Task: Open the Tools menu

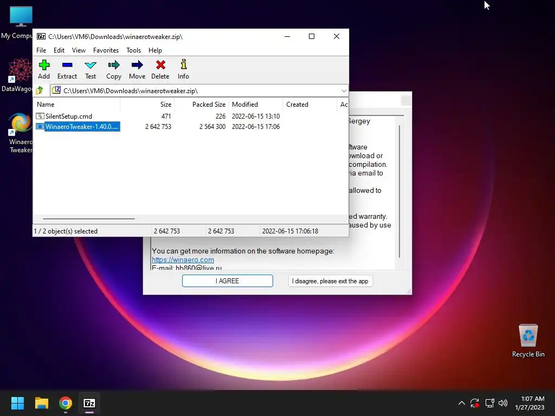Action: click(133, 50)
